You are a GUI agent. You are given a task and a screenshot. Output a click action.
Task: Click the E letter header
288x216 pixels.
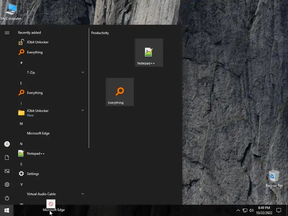pyautogui.click(x=21, y=83)
